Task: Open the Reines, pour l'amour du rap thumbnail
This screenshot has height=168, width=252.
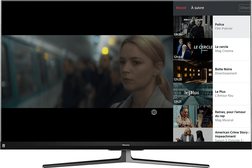Action: (193, 116)
